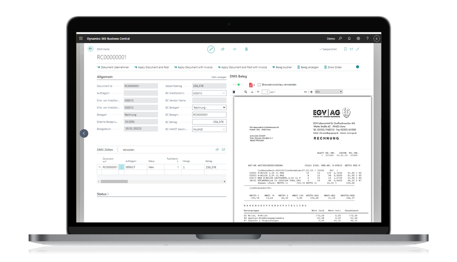Create new record with plus icon
The image size is (457, 262).
(235, 49)
